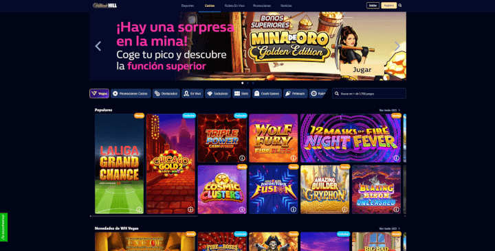Open Promociones in the top navigation

(x=262, y=5)
